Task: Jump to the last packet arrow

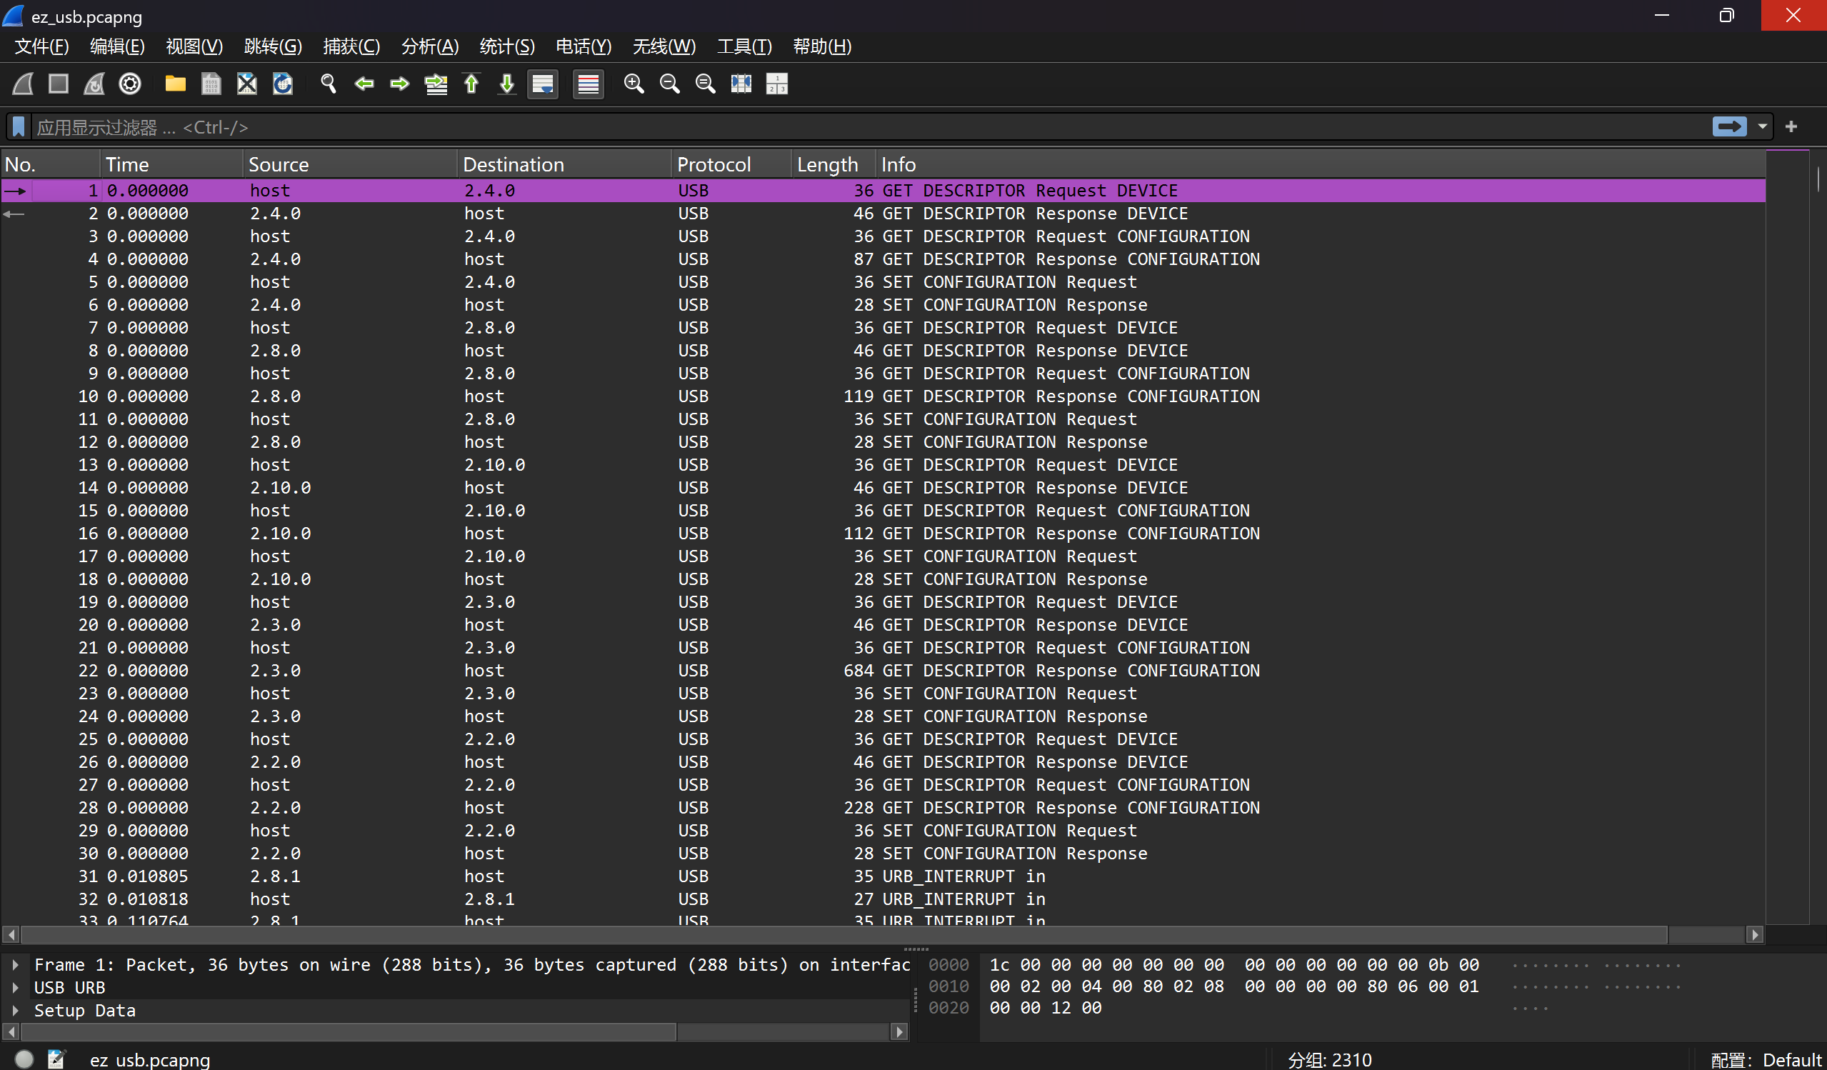Action: coord(507,84)
